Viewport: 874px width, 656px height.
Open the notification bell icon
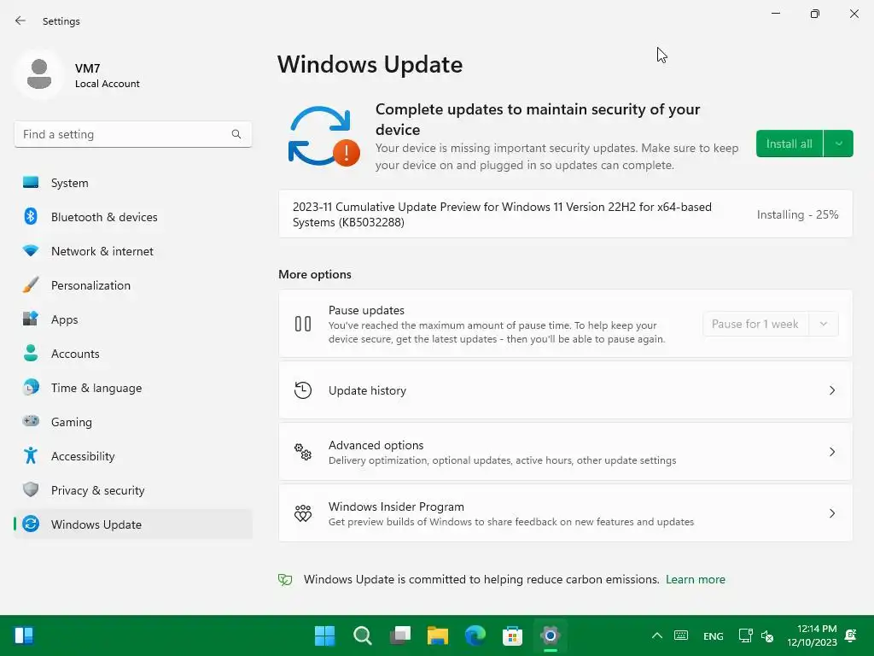(851, 635)
